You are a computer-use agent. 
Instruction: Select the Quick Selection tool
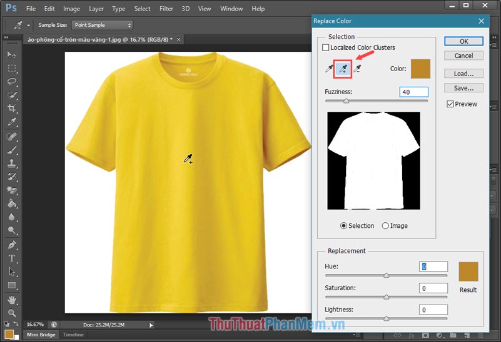pyautogui.click(x=12, y=95)
